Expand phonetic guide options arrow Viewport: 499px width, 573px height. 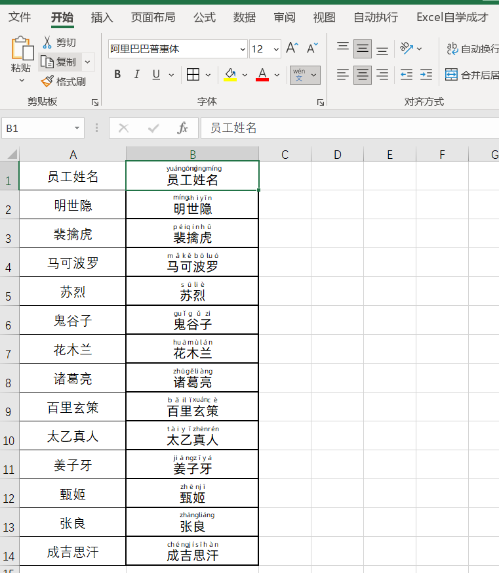click(313, 75)
